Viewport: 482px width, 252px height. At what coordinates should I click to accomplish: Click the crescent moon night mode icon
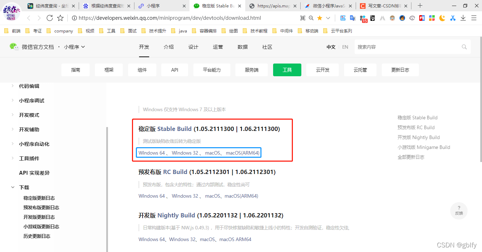443,18
